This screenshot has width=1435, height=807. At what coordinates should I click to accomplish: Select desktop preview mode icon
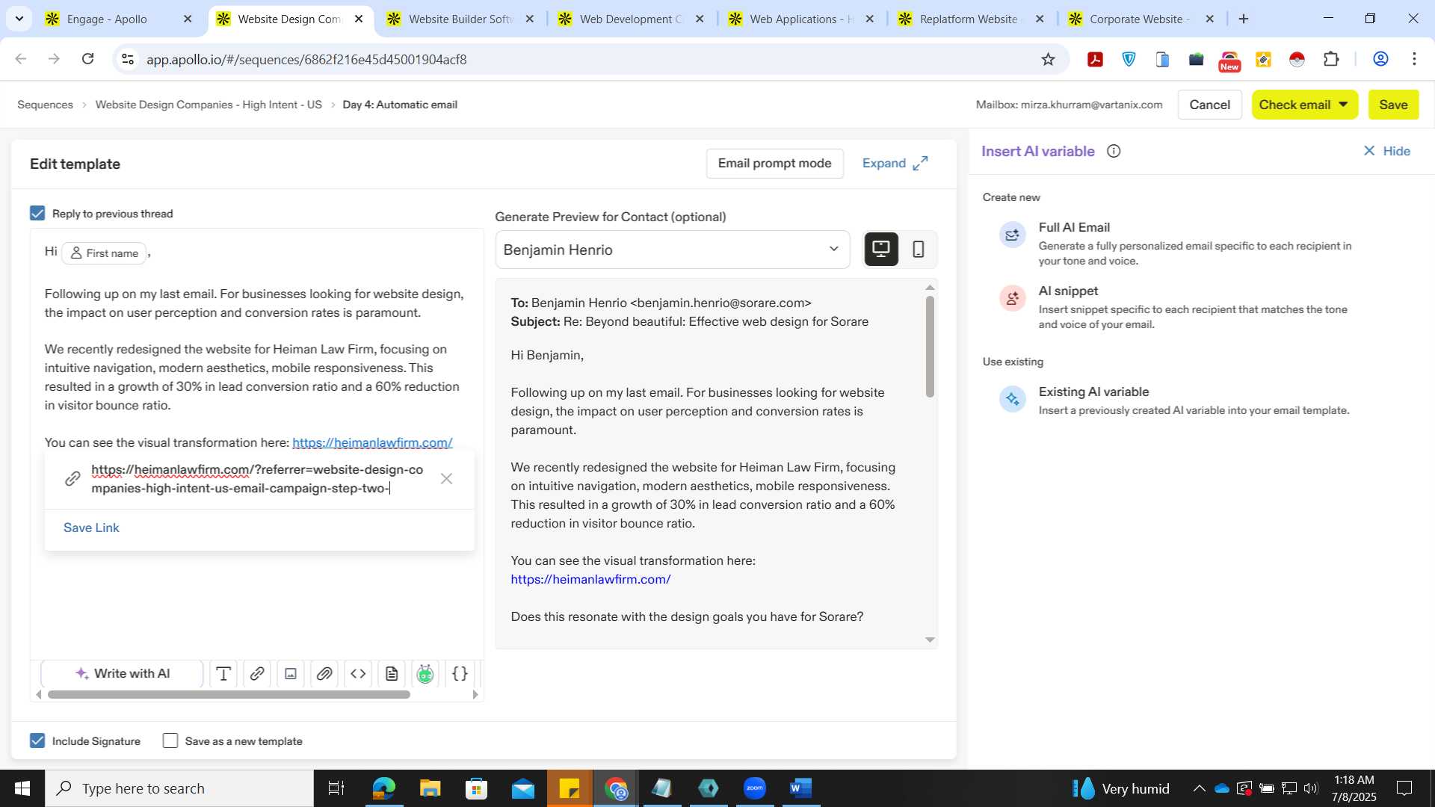[x=881, y=249]
